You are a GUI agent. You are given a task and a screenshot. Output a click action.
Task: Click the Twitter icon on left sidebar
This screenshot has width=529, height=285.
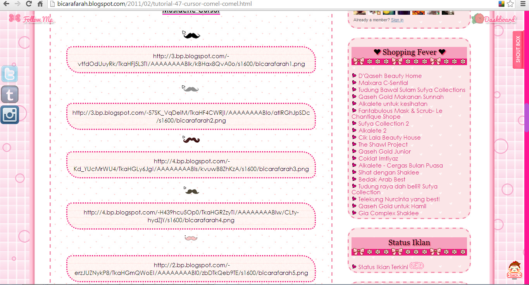tap(9, 74)
